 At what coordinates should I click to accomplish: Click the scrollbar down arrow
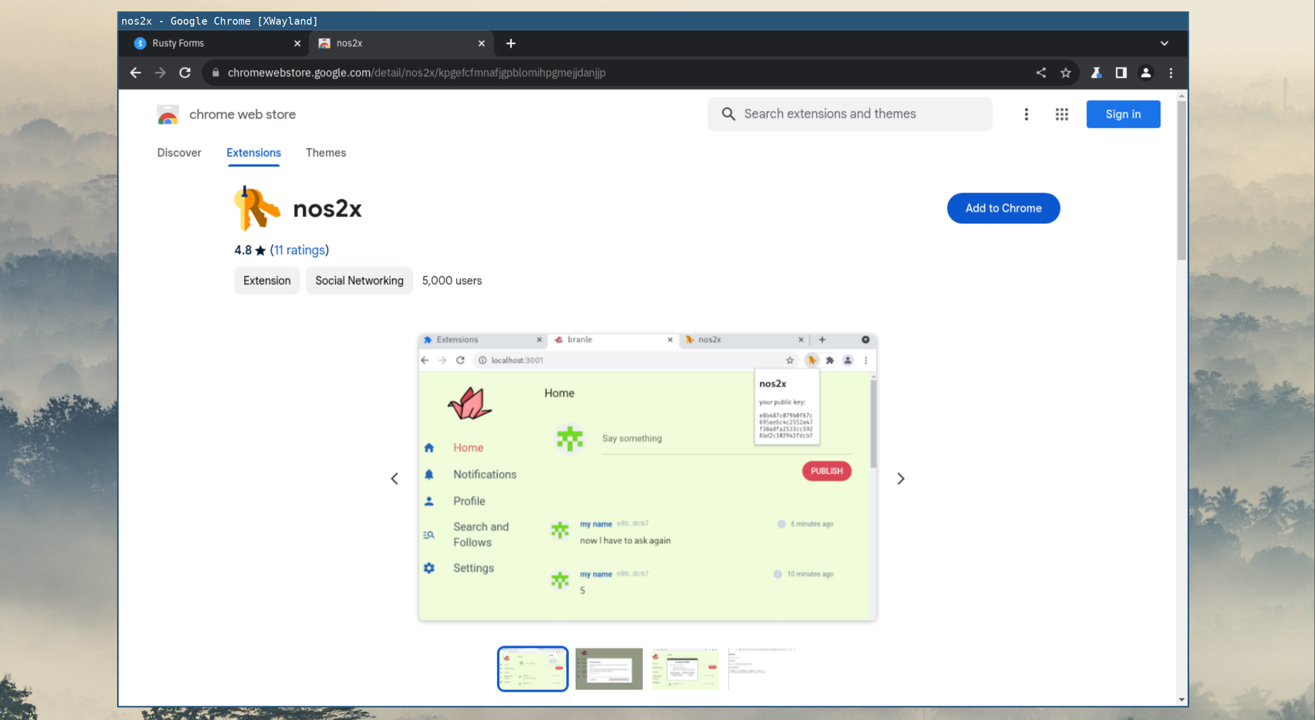1181,699
